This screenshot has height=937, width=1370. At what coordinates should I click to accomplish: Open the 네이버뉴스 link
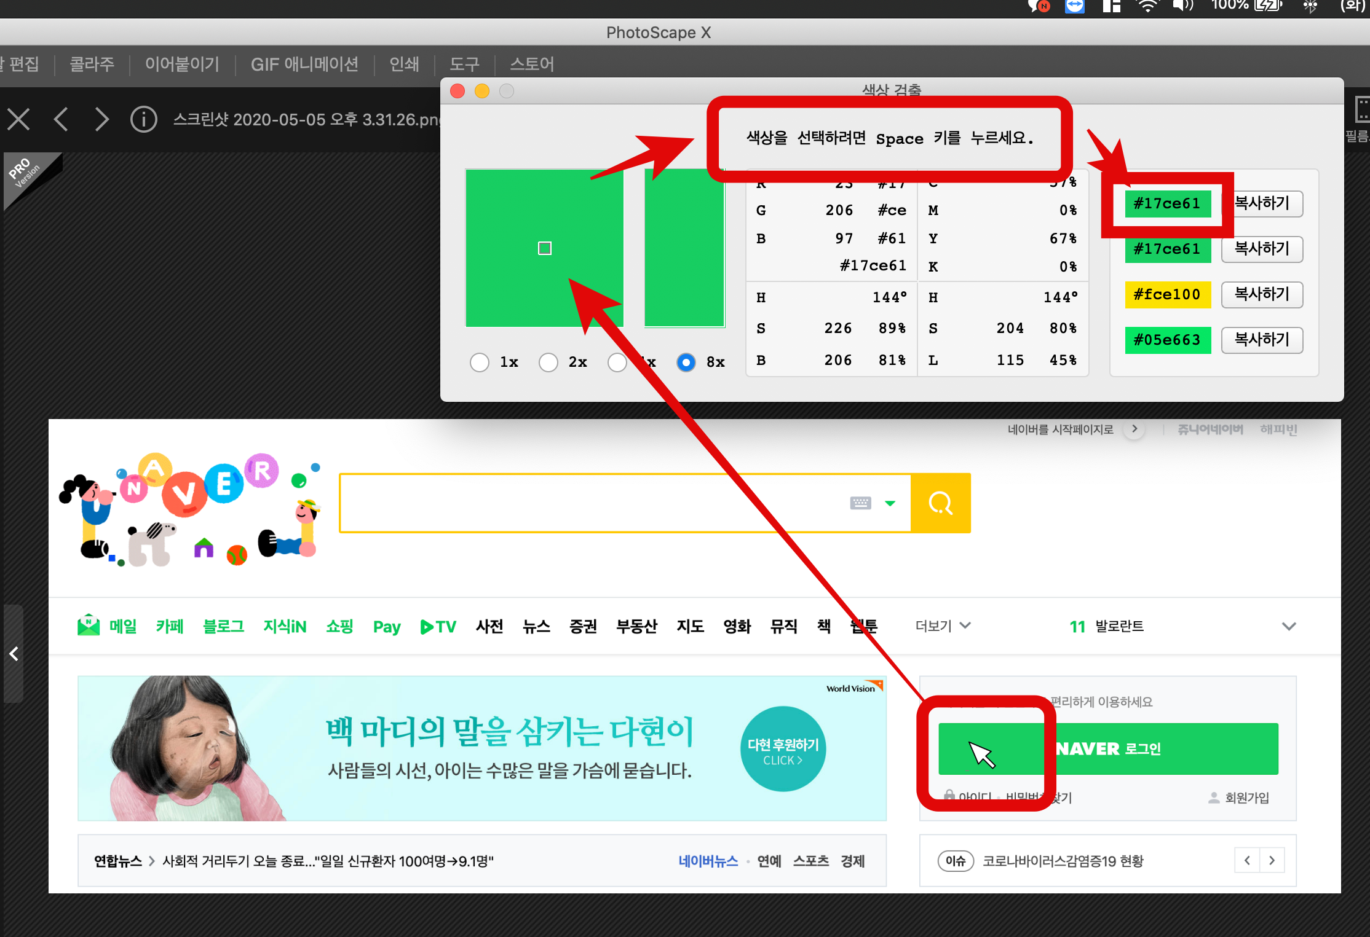coord(708,861)
